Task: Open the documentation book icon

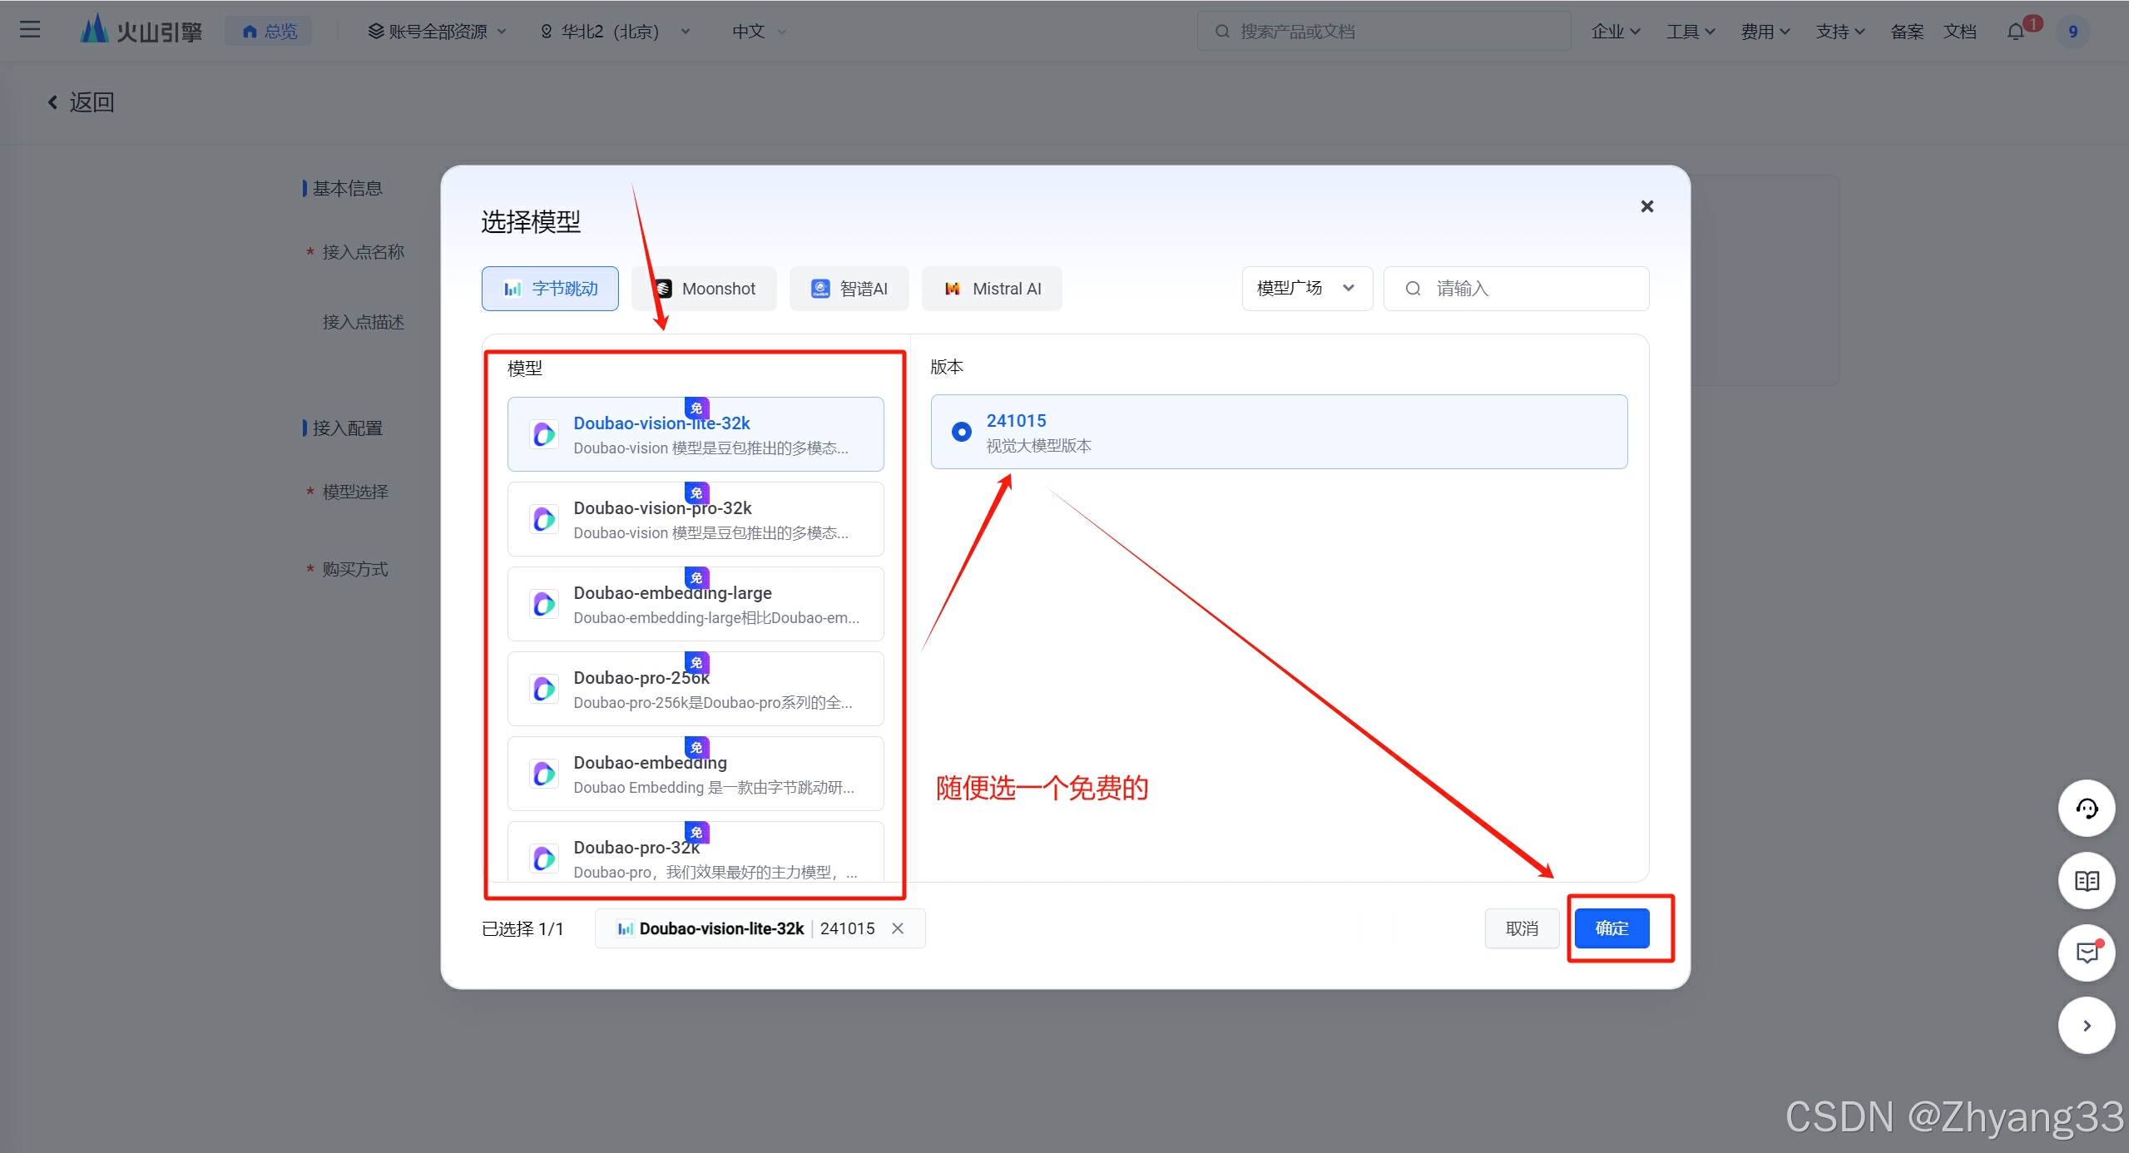Action: [x=2086, y=881]
